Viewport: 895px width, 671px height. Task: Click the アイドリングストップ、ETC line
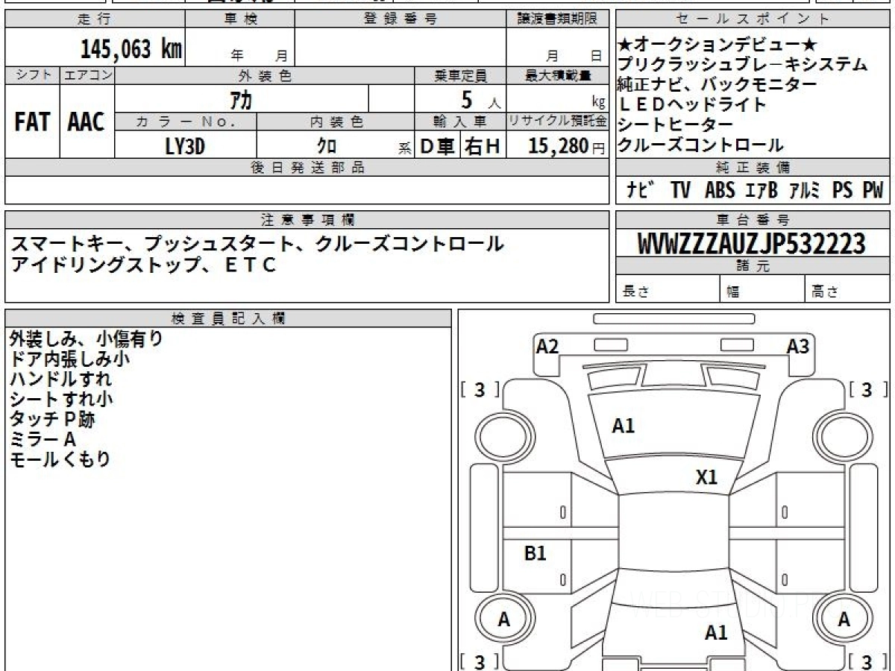tap(142, 264)
